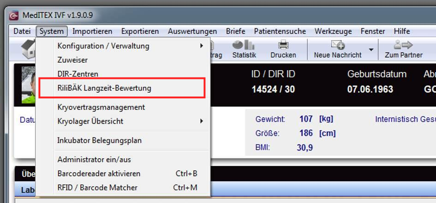Open Kryovertragsmanagement entry
Image resolution: width=436 pixels, height=203 pixels.
[123, 107]
